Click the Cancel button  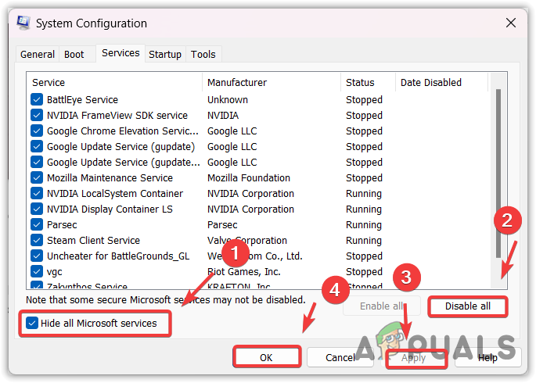tap(340, 357)
